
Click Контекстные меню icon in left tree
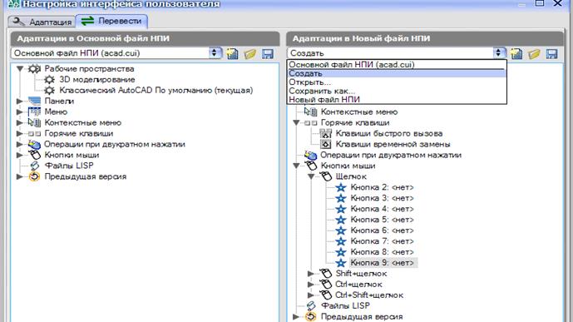(x=34, y=122)
